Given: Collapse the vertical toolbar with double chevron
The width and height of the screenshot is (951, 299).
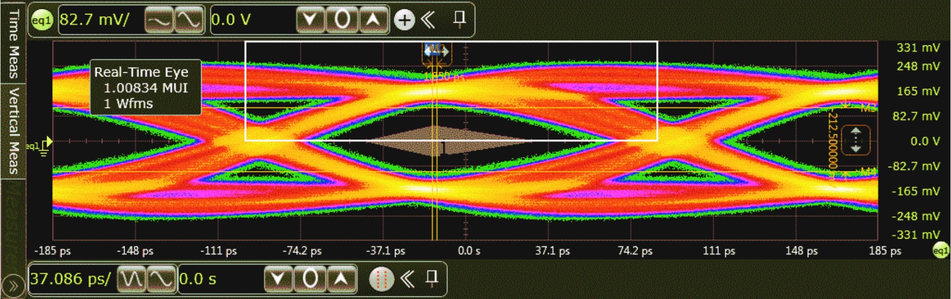Looking at the screenshot, I should coord(428,20).
